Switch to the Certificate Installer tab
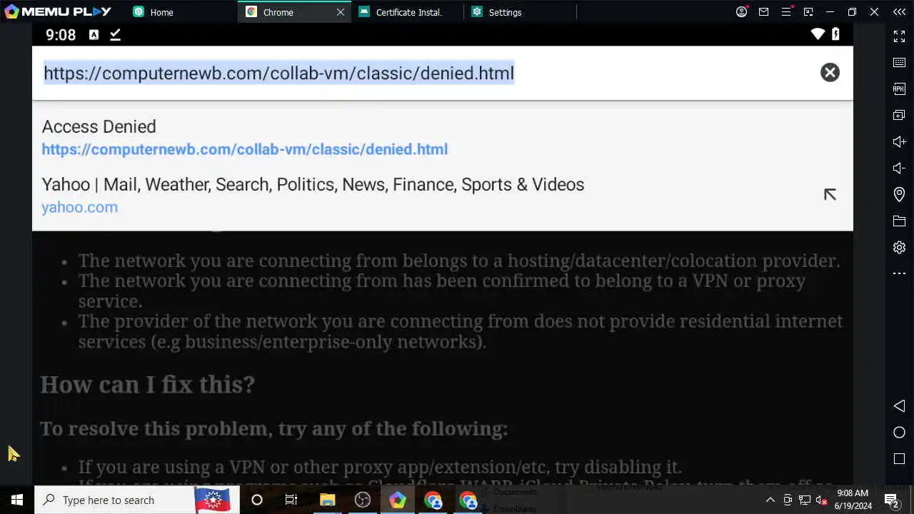 coord(408,12)
